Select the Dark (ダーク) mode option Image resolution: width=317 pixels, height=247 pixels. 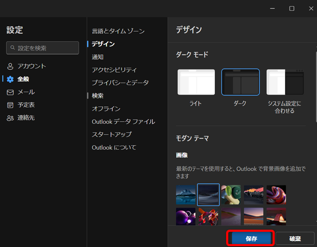click(240, 82)
